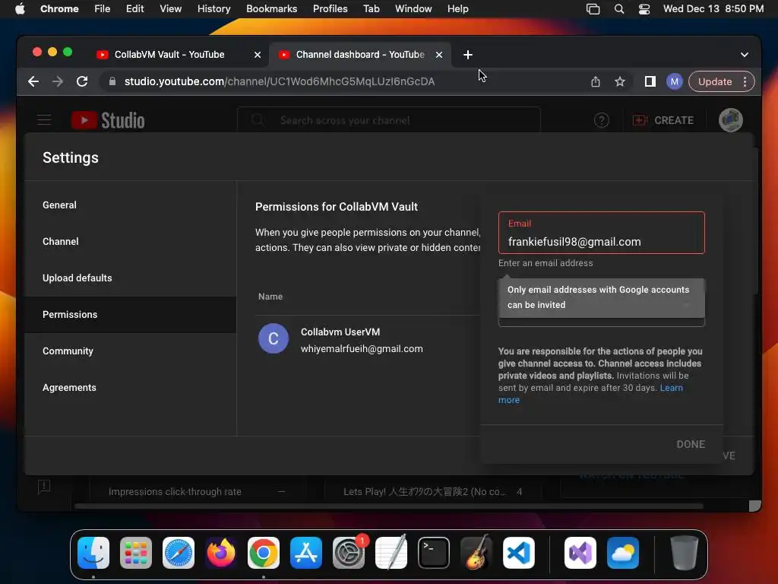Click Search across your channel field
778x584 pixels.
point(388,120)
